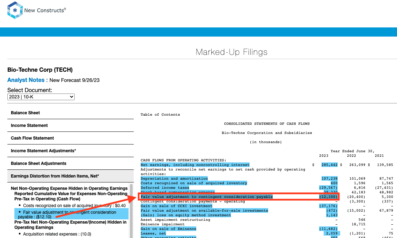Click the New Constructs hexagon logo
The height and width of the screenshot is (238, 397).
click(15, 10)
